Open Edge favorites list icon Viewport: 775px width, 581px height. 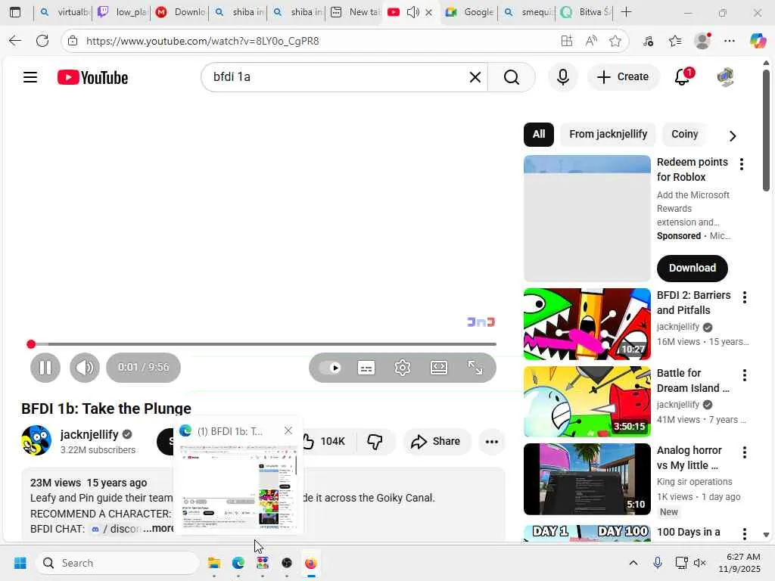point(675,41)
